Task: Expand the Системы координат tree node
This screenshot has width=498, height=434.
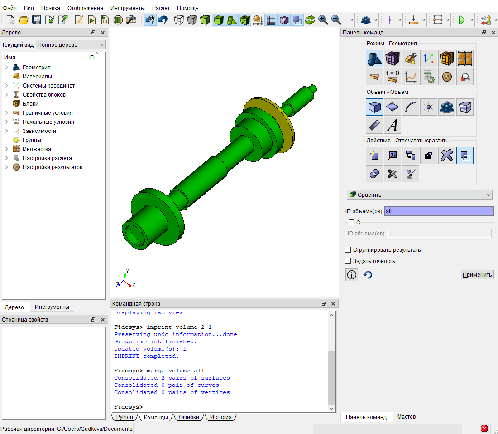Action: [7, 86]
